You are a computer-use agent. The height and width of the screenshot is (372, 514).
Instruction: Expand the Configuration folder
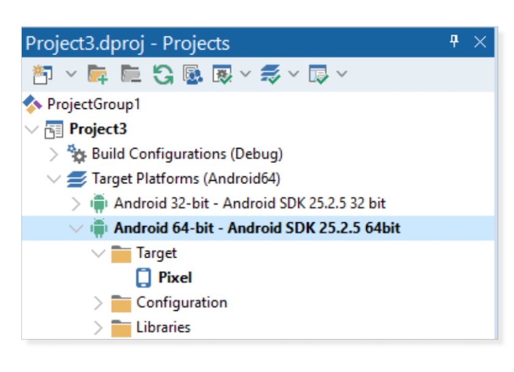(x=98, y=303)
